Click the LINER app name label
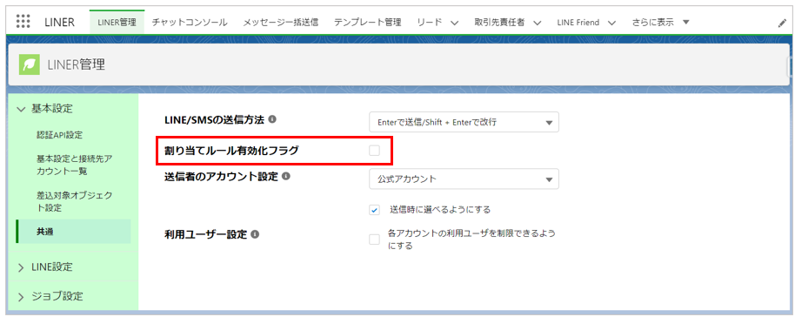The image size is (795, 317). click(59, 22)
